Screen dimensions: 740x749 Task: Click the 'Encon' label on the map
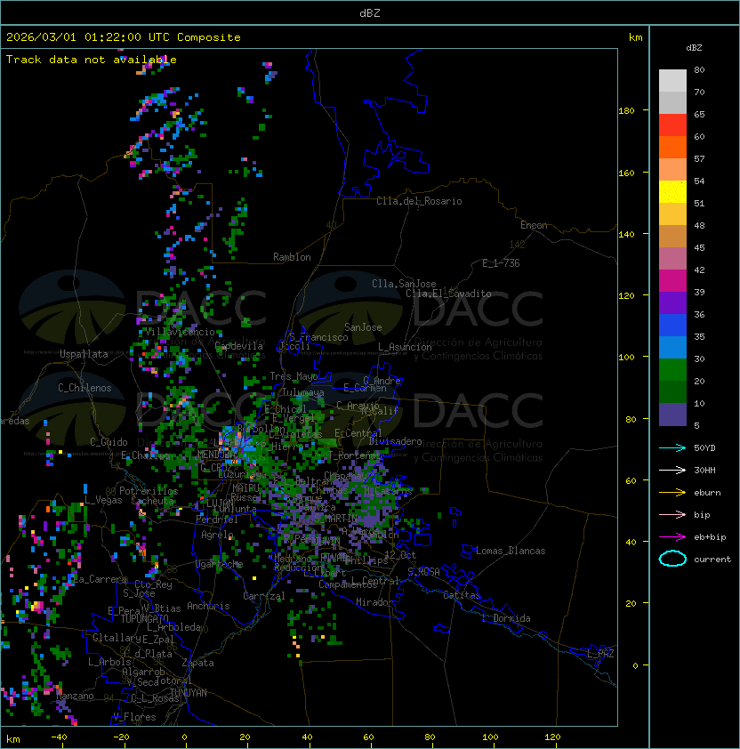coord(534,225)
